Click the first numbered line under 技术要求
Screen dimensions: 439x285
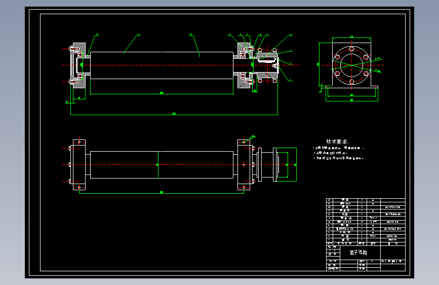click(338, 148)
